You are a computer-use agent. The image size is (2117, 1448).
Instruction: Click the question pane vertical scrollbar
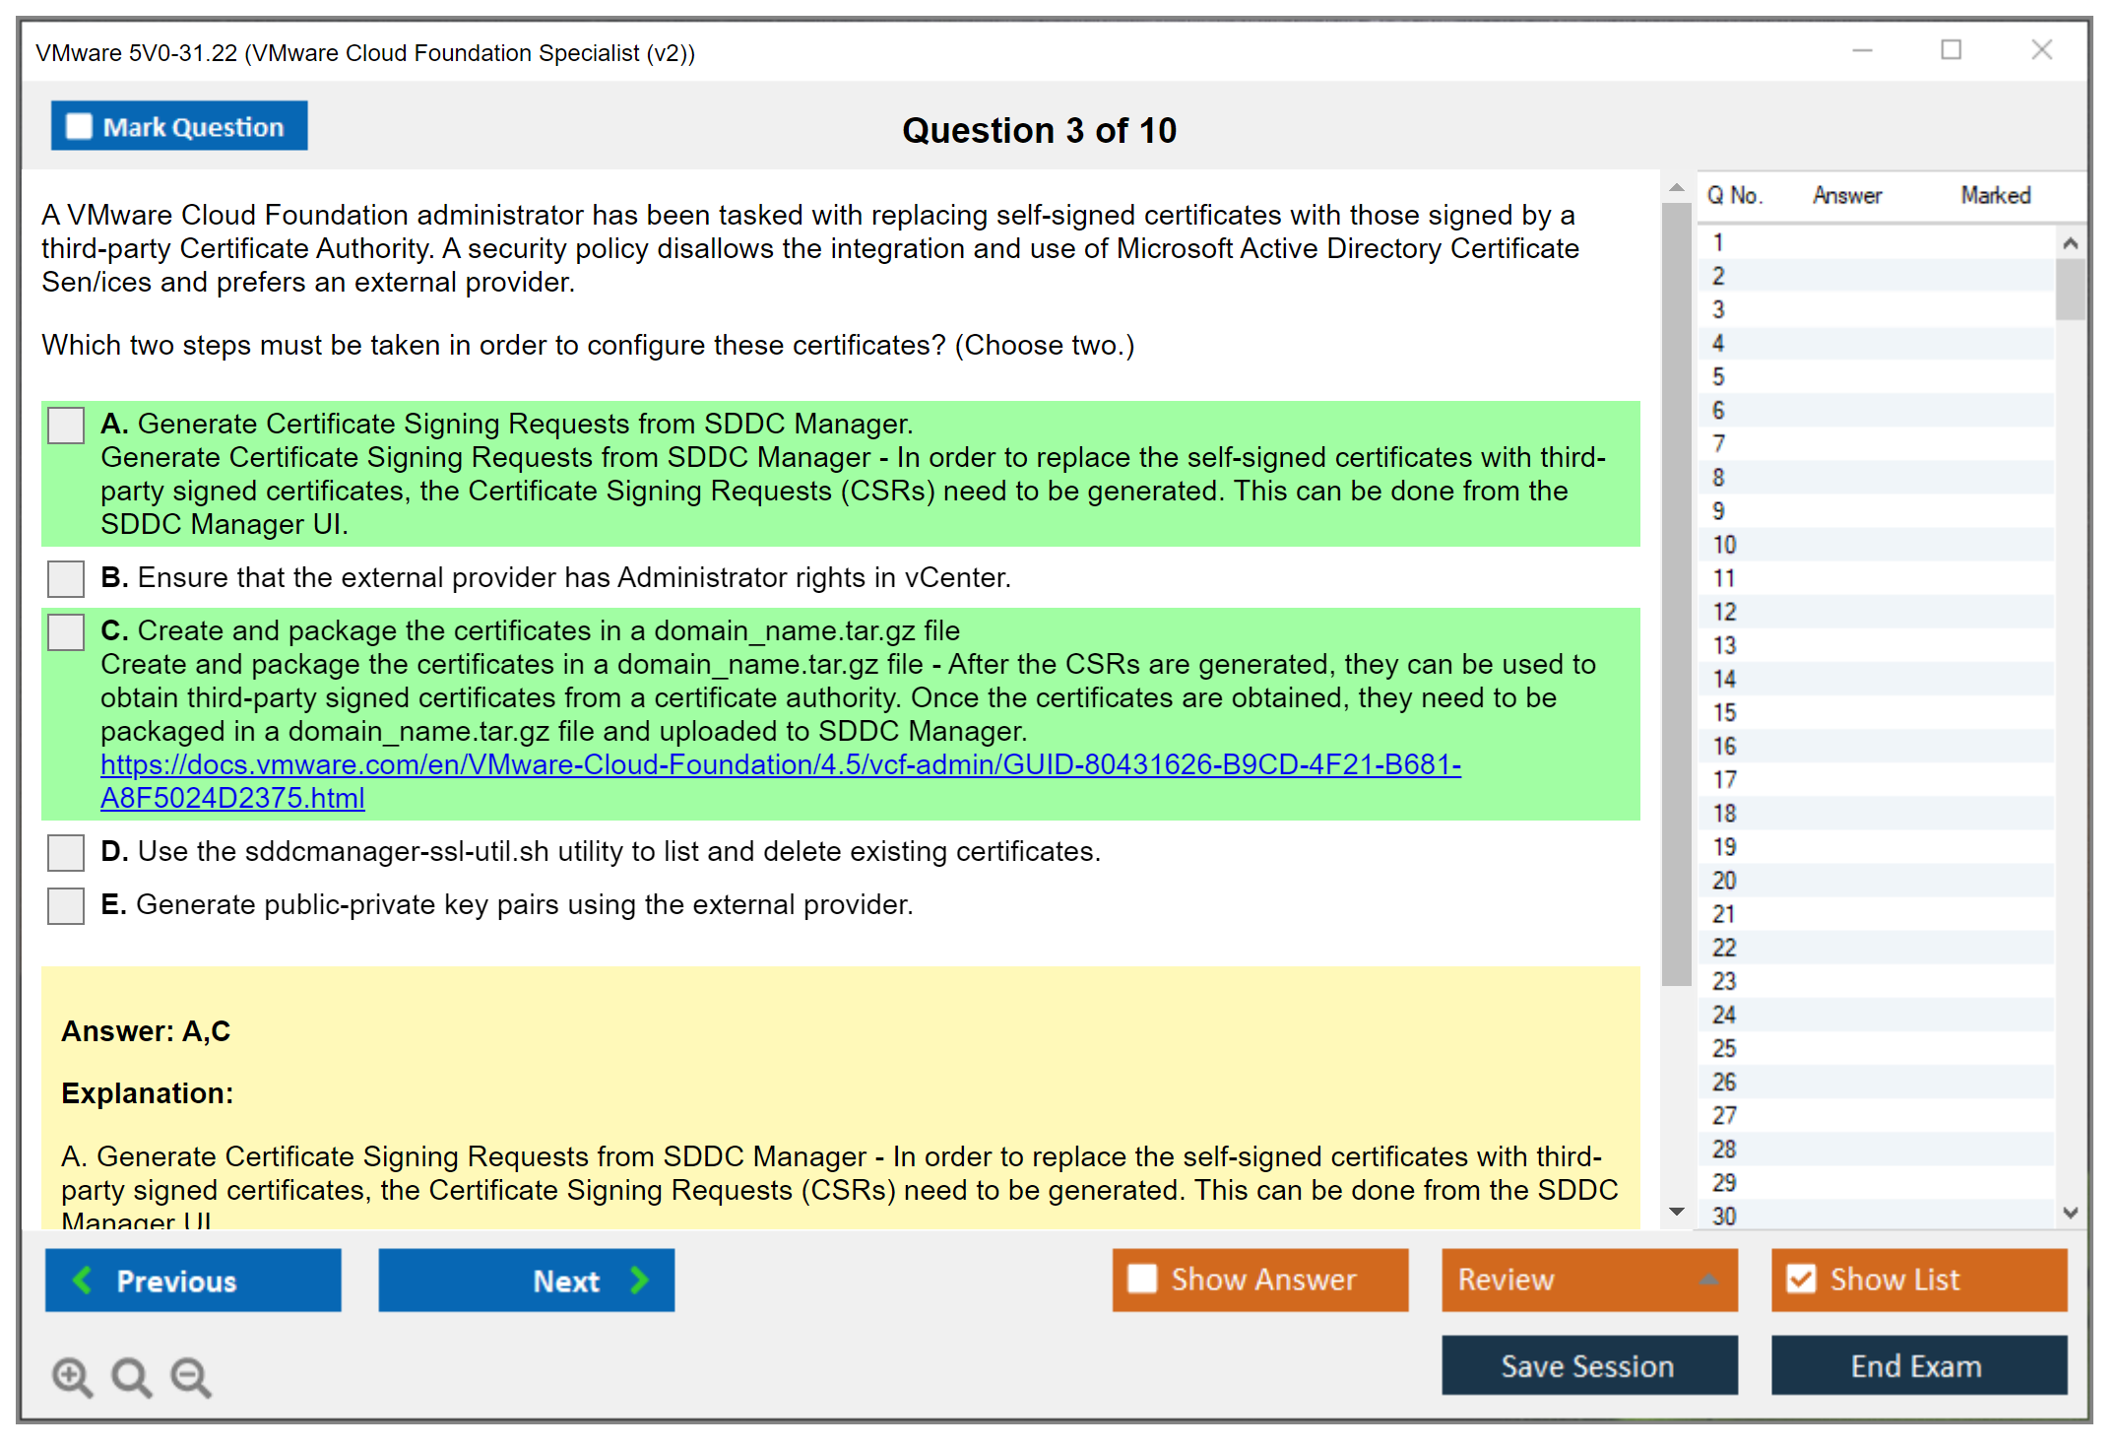tap(1676, 591)
